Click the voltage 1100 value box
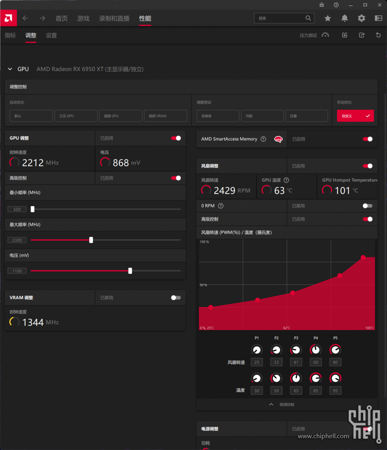Image resolution: width=387 pixels, height=450 pixels. (17, 271)
